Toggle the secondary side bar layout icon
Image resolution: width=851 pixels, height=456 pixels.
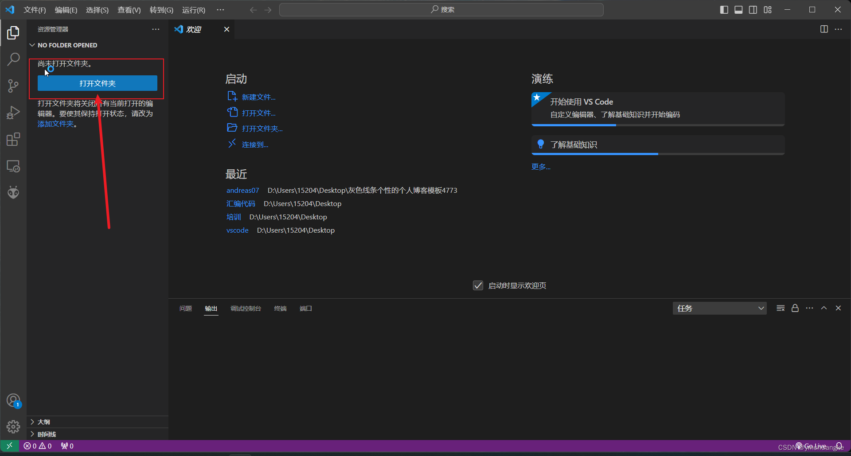pyautogui.click(x=753, y=10)
